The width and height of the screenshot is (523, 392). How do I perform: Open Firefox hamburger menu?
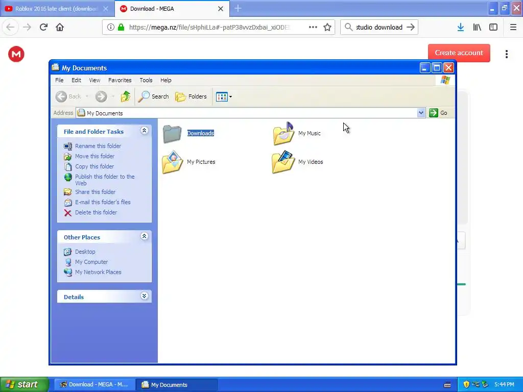(x=513, y=27)
